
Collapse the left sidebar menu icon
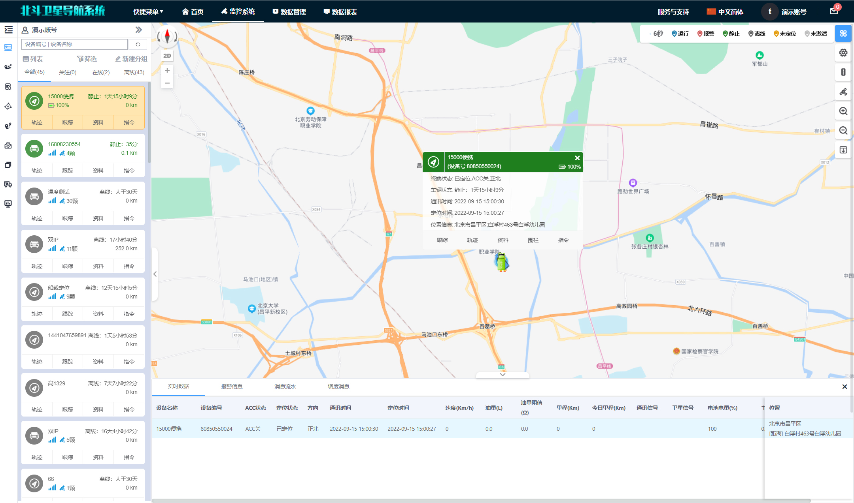(8, 30)
